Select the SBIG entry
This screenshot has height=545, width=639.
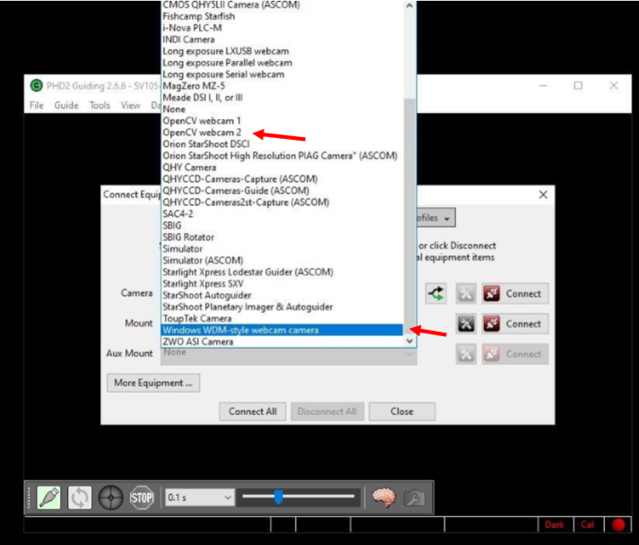tap(282, 225)
